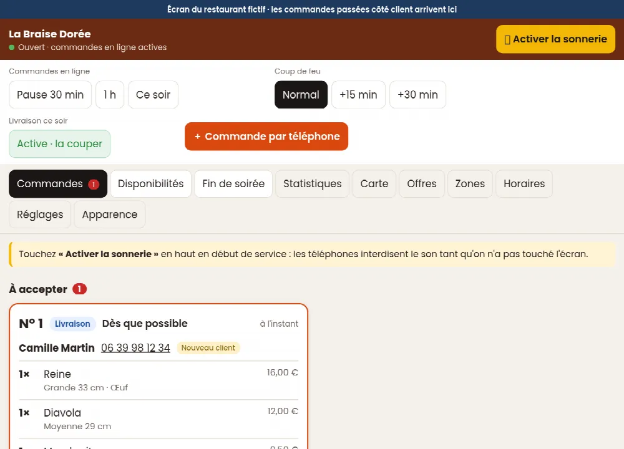Select customer name Camille Martin

pos(57,348)
